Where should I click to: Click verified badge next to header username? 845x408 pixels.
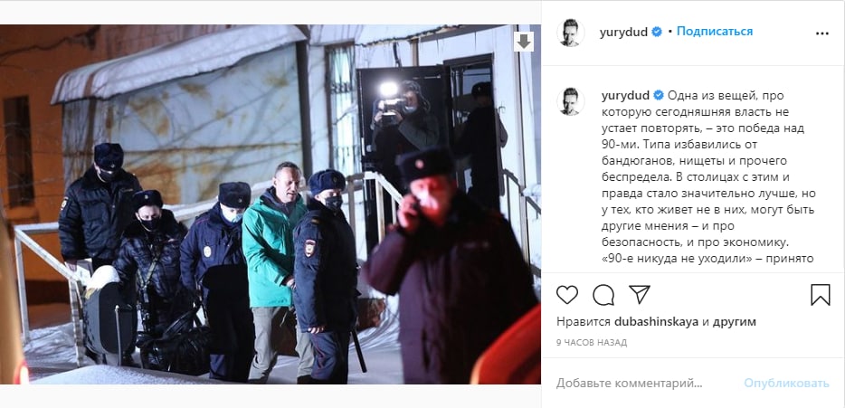(x=657, y=32)
